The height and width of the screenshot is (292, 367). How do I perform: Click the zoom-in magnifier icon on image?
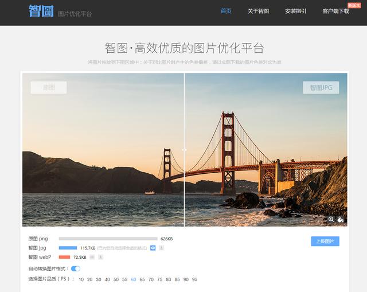coord(331,219)
